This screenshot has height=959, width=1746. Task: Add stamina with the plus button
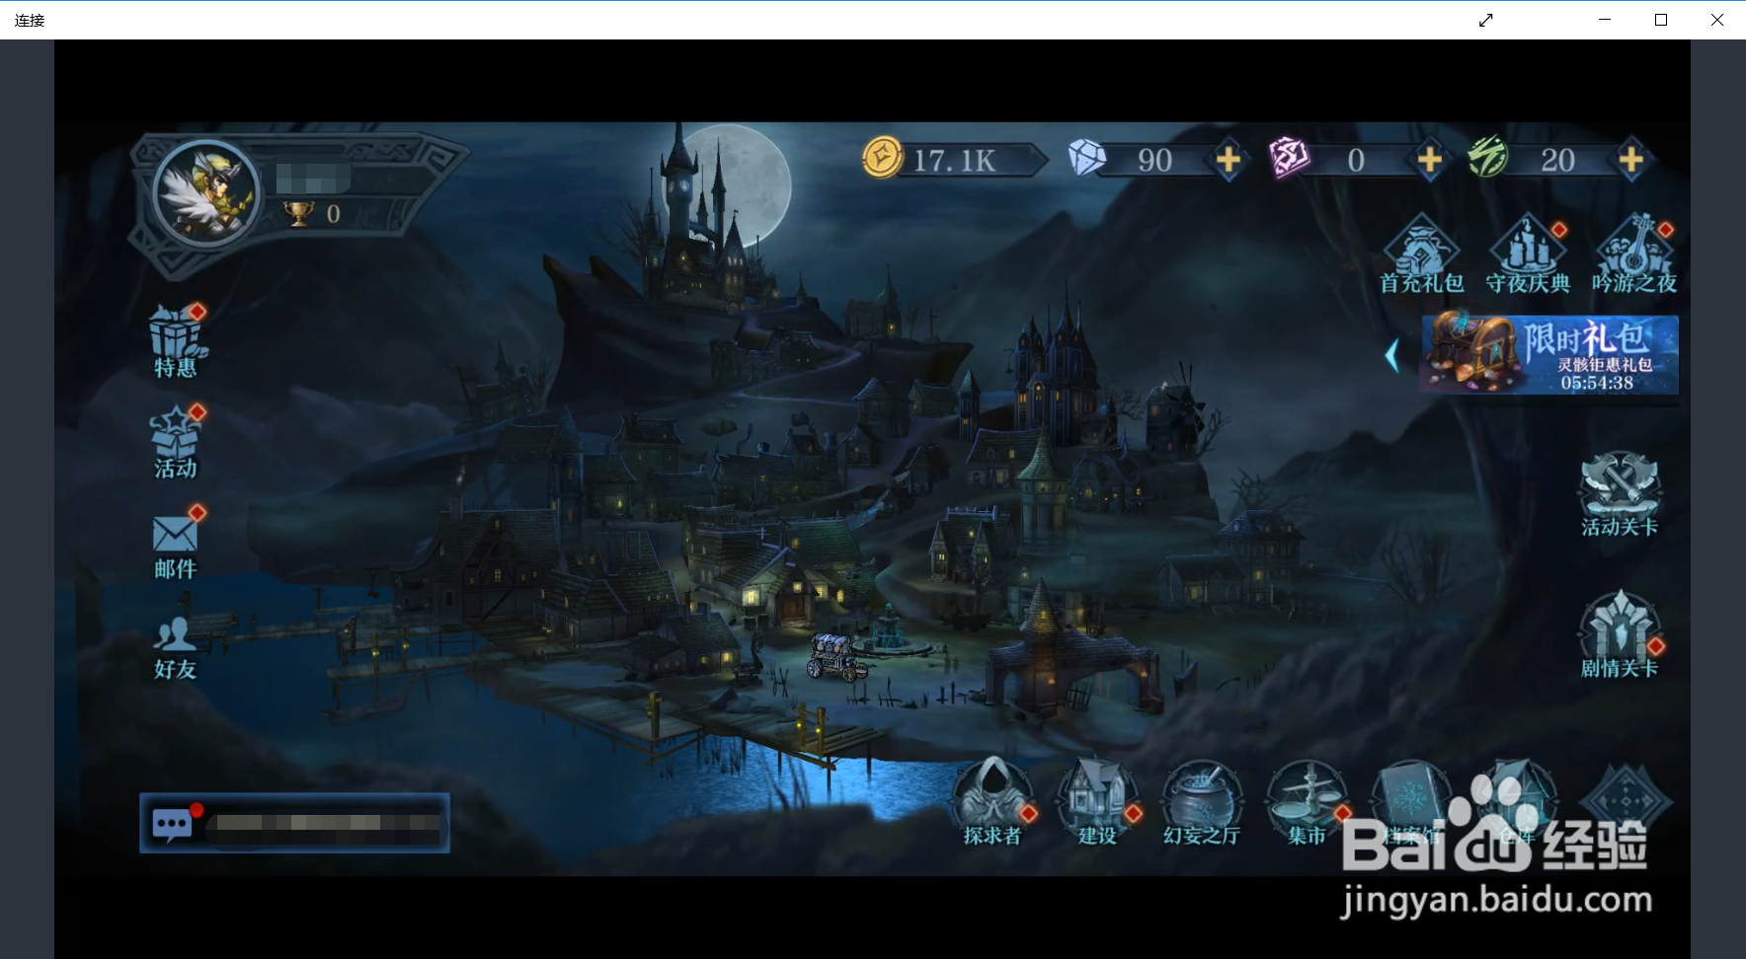(1631, 159)
